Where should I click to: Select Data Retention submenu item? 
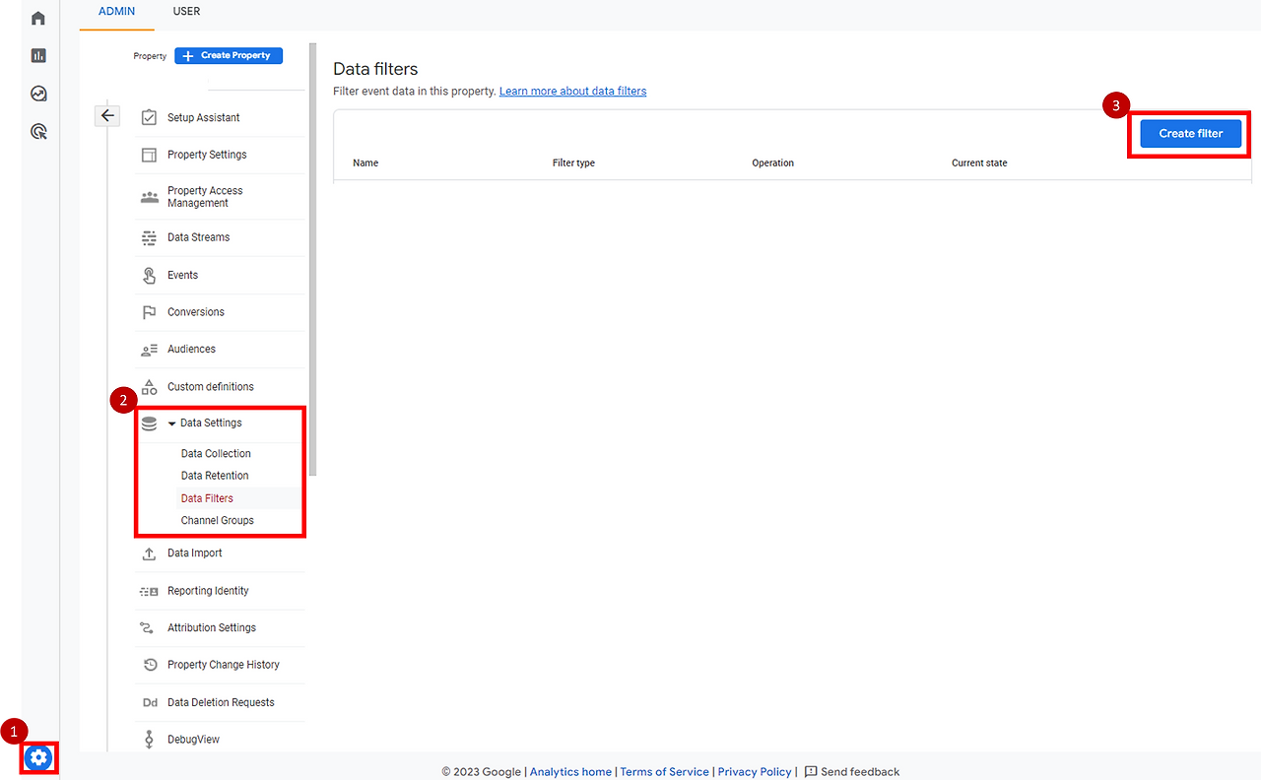click(x=215, y=476)
